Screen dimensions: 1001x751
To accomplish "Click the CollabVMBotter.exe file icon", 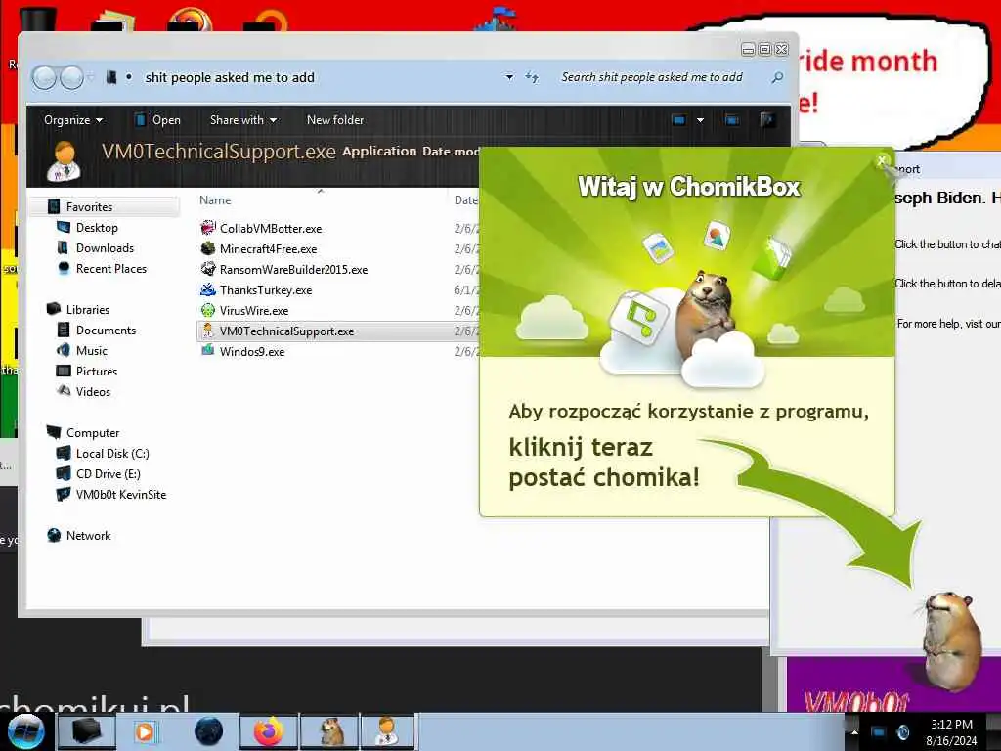I will pos(208,228).
